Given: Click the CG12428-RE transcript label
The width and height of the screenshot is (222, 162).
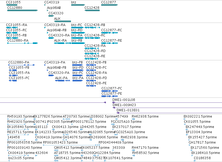Looking at the screenshot, I should pos(95,56).
